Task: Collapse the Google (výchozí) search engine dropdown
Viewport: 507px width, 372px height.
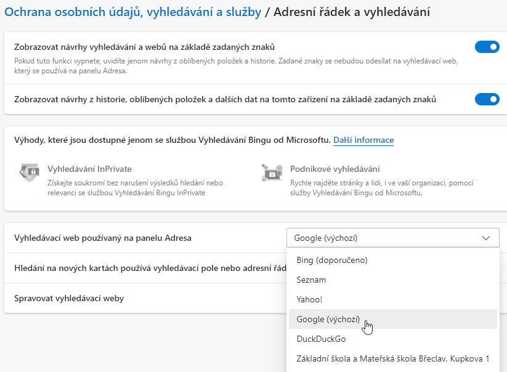Action: pos(393,238)
